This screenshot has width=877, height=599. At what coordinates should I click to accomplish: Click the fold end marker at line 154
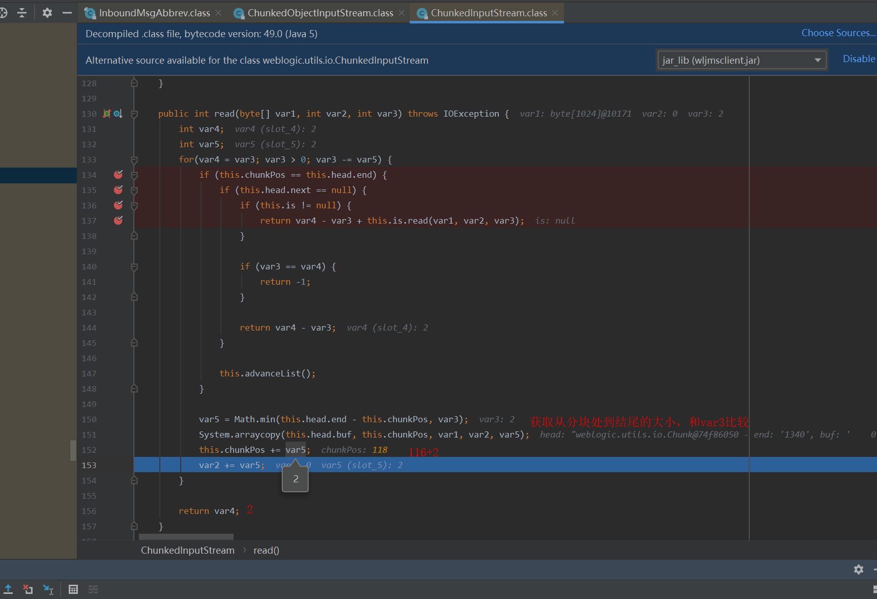click(134, 480)
